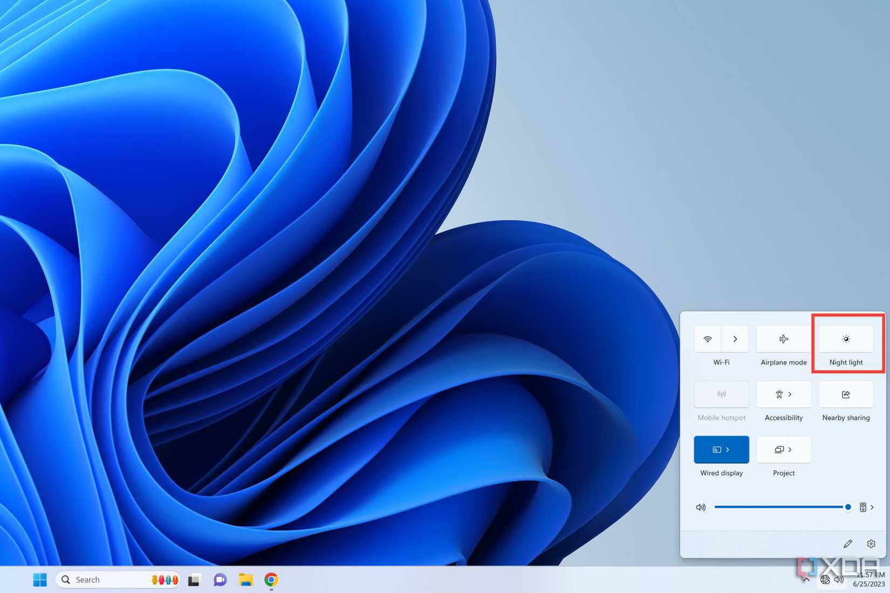Open the clock showing 6/25/2023

[x=868, y=580]
